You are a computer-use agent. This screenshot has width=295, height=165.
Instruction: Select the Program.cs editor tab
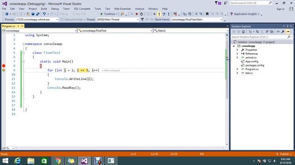click(x=9, y=26)
